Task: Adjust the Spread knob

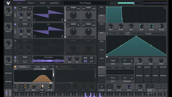Action: point(129,86)
